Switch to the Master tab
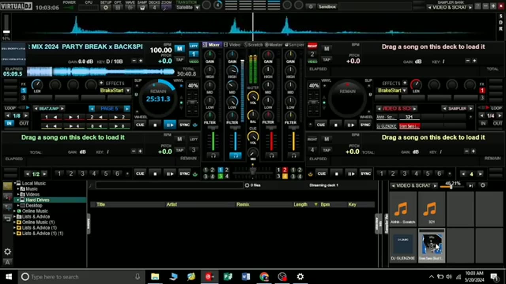 [274, 45]
